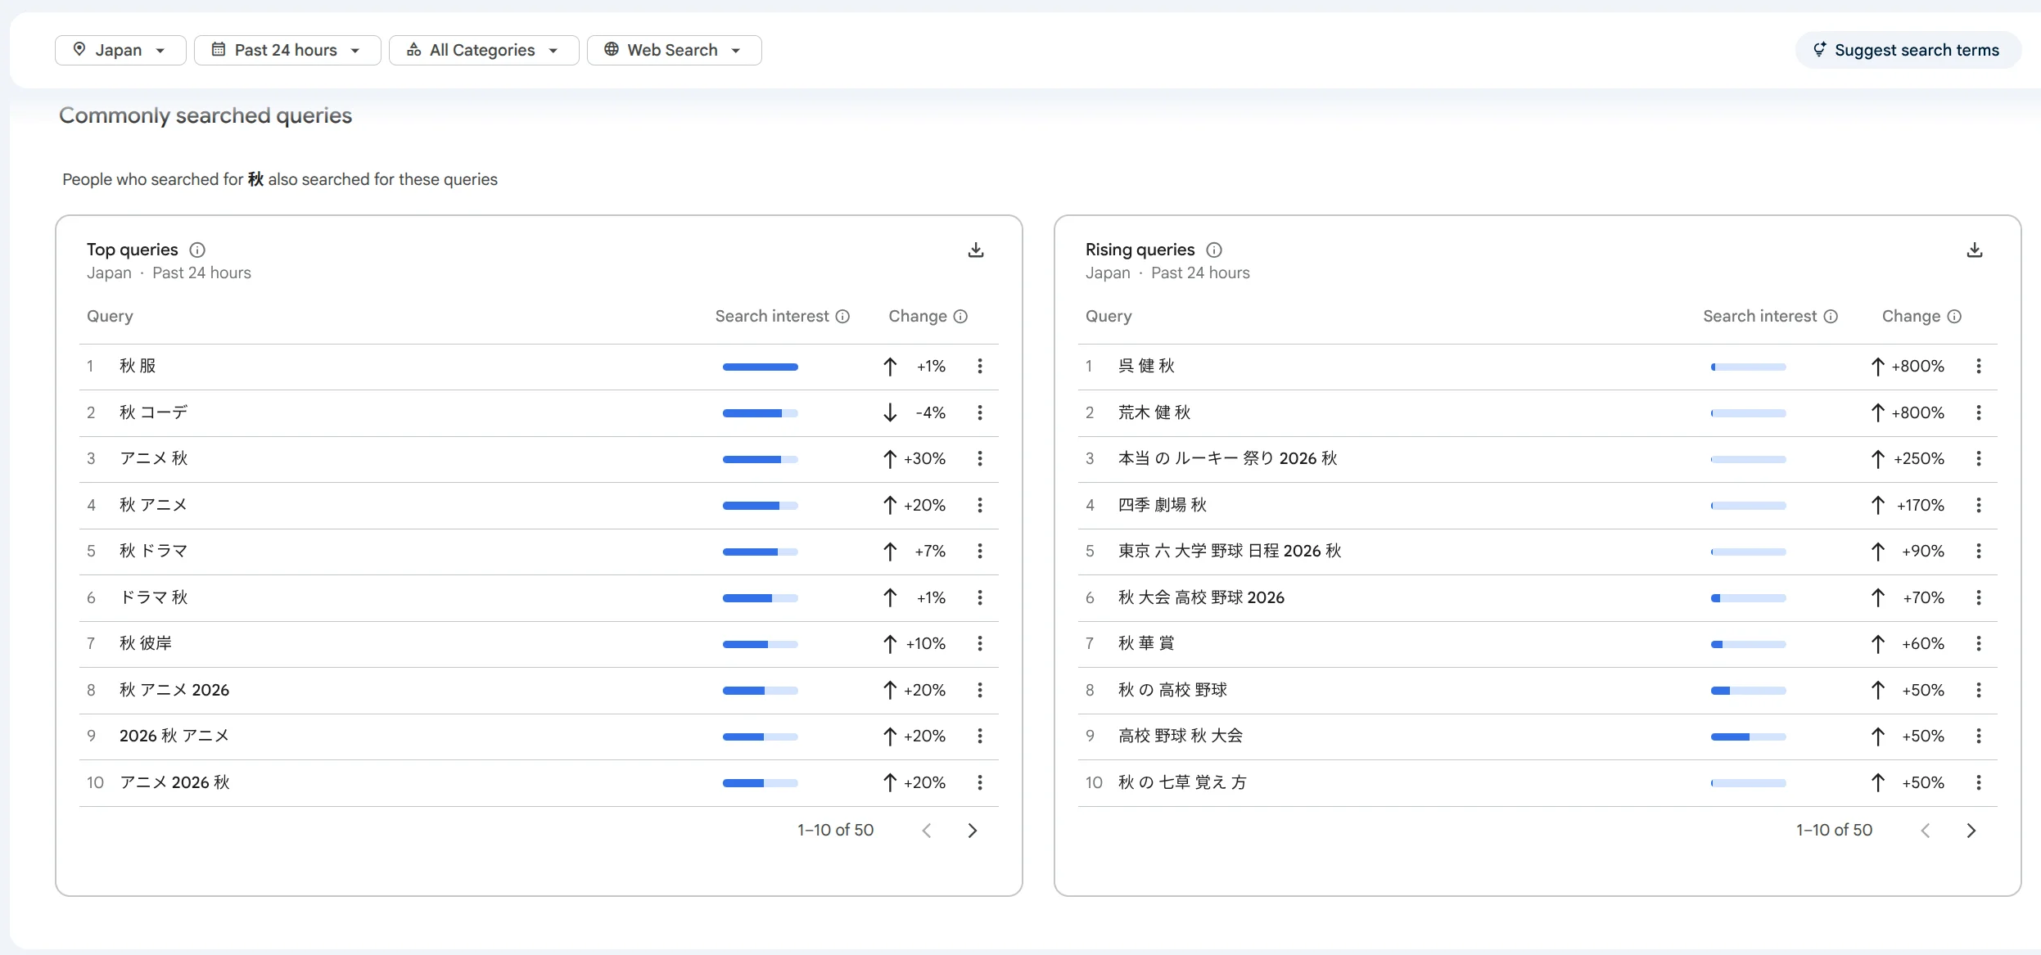This screenshot has width=2041, height=955.
Task: Go to next page of Rising queries
Action: pyautogui.click(x=1971, y=831)
